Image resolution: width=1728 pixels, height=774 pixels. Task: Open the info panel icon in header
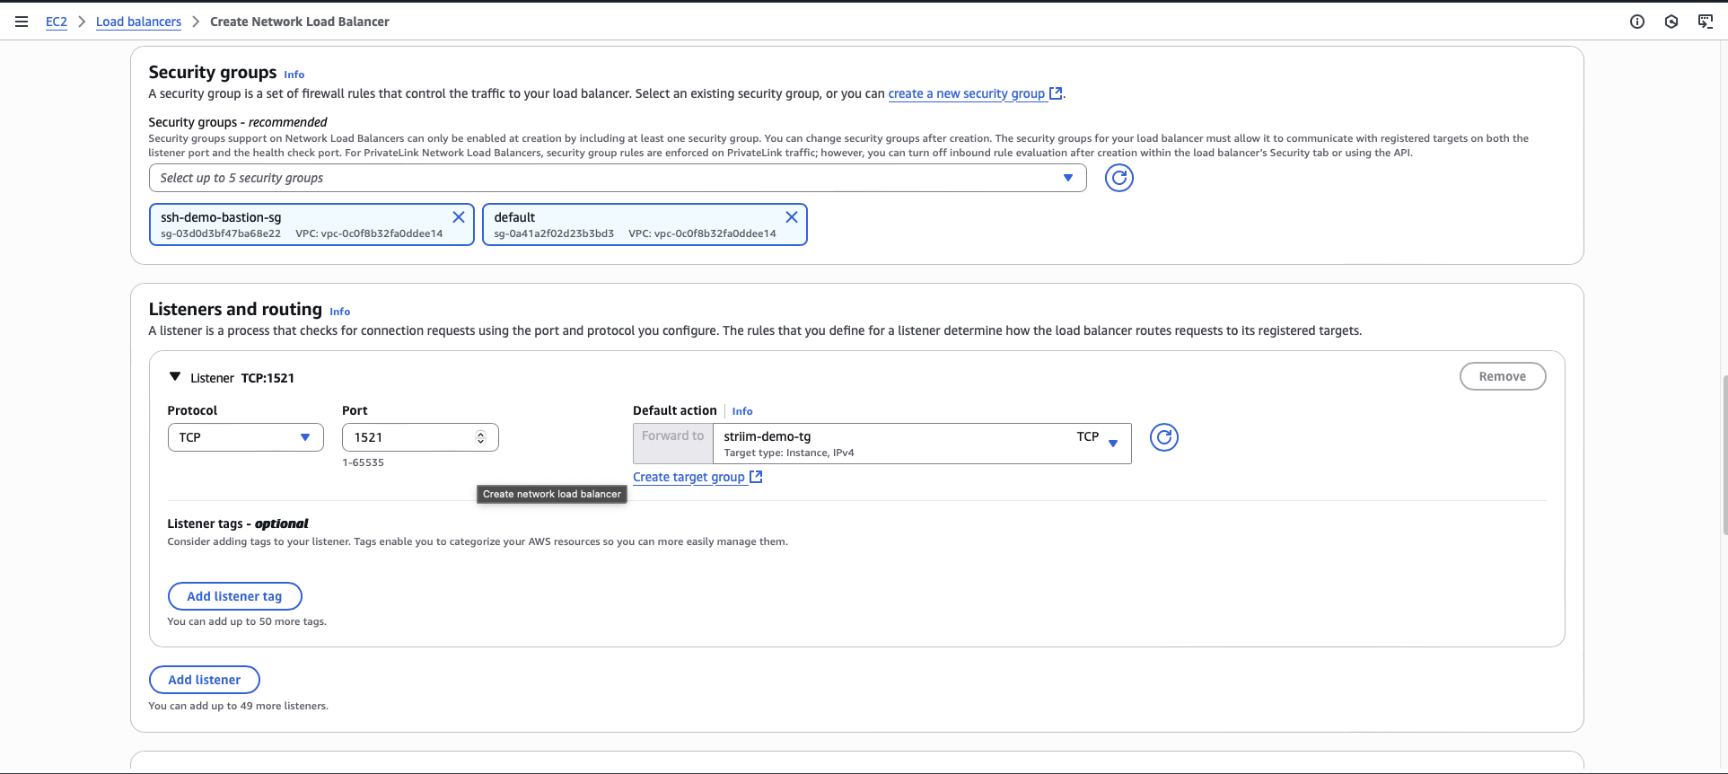(x=1637, y=22)
